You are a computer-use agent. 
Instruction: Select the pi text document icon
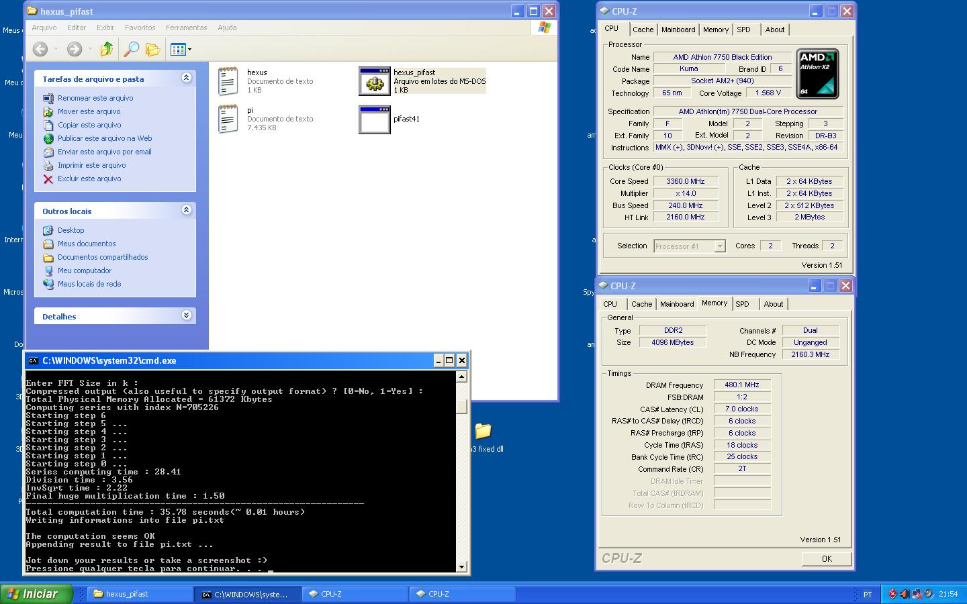[x=228, y=119]
